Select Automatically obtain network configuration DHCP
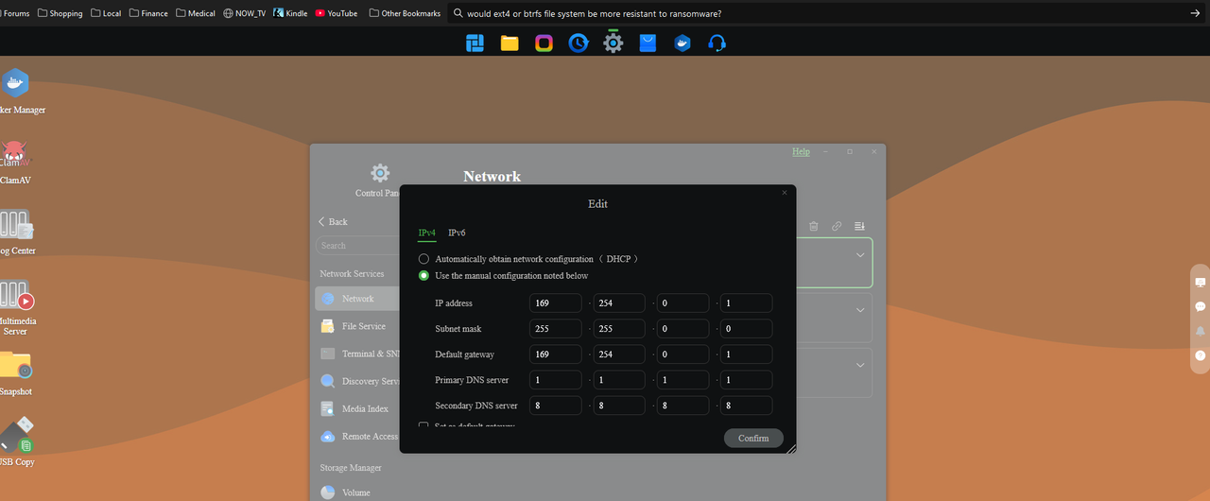This screenshot has height=501, width=1210. (x=423, y=259)
